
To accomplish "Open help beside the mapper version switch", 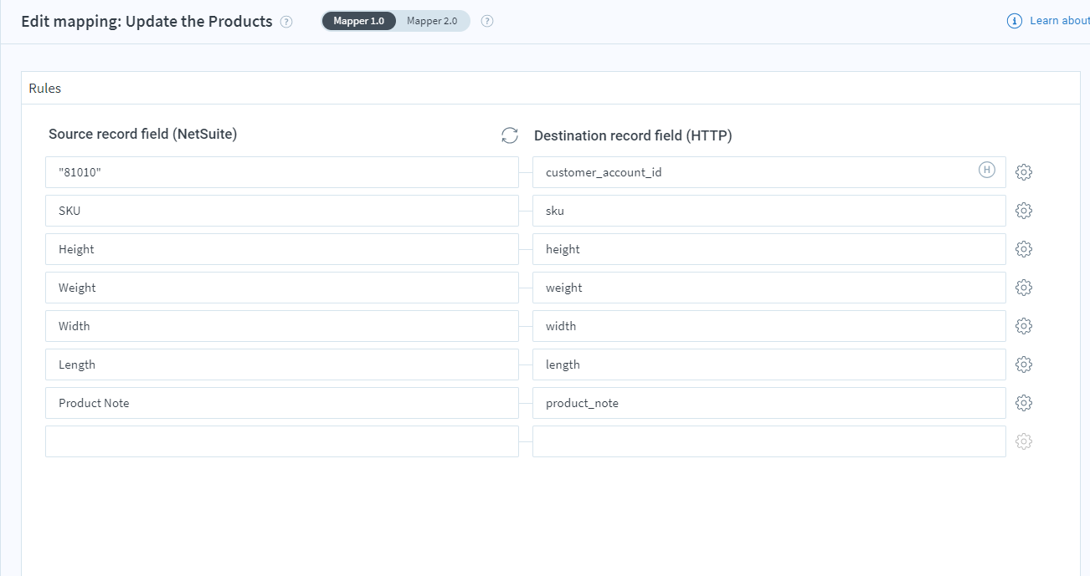I will pos(486,21).
